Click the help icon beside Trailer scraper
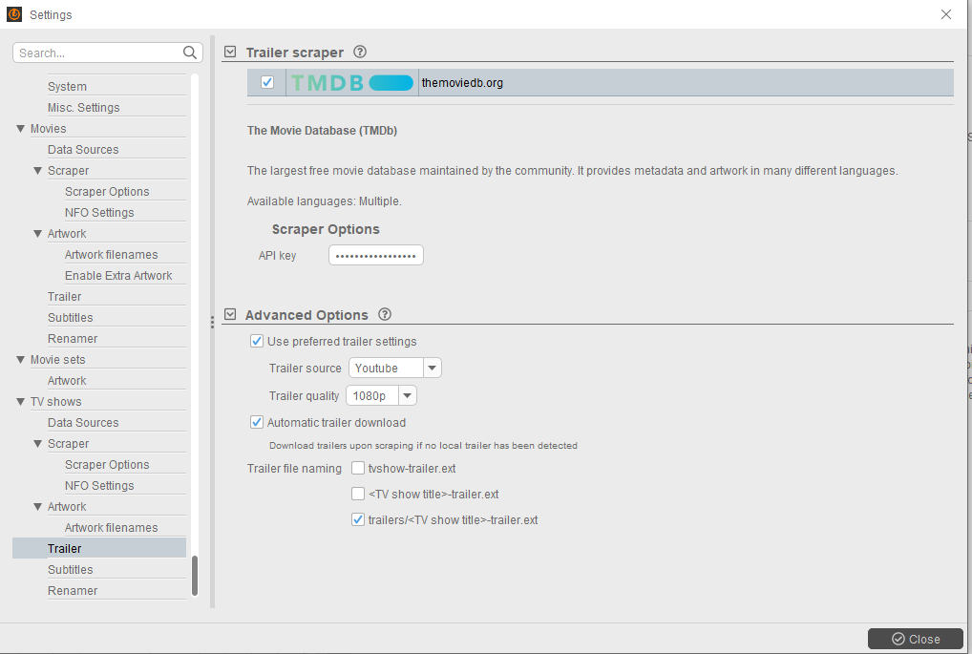 [360, 53]
